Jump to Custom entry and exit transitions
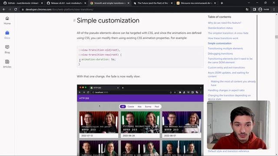Screen dimensions: 278x156 pos(226,68)
